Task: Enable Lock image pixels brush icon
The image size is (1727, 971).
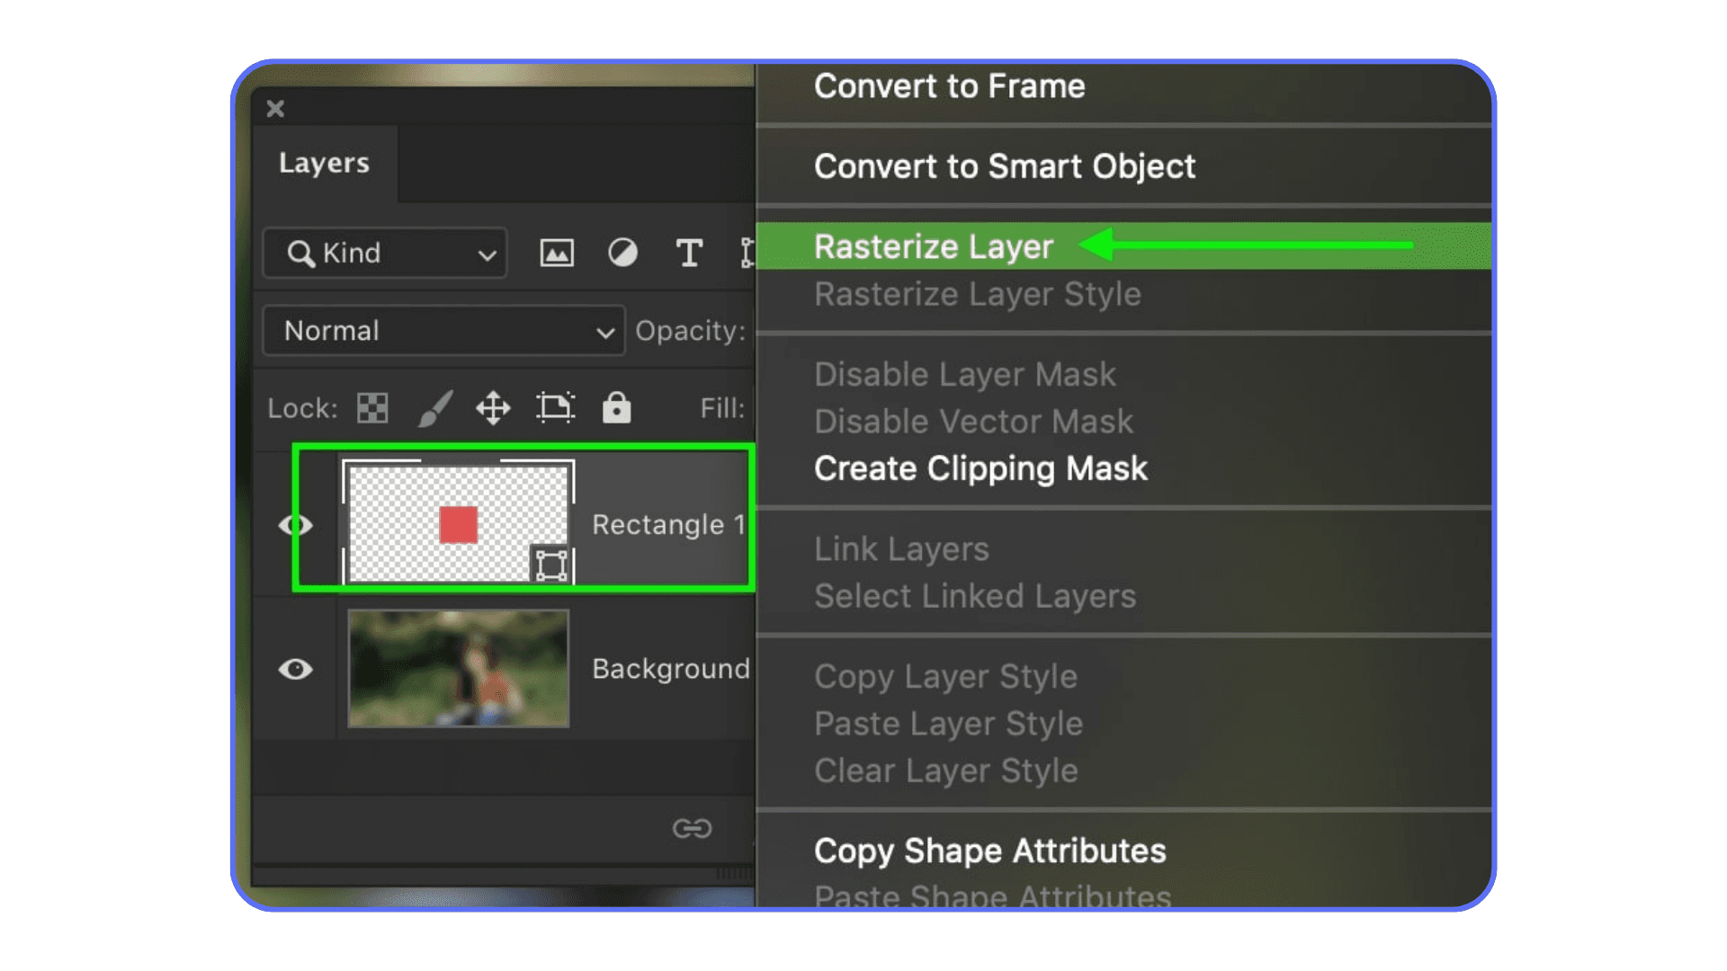Action: click(x=434, y=407)
